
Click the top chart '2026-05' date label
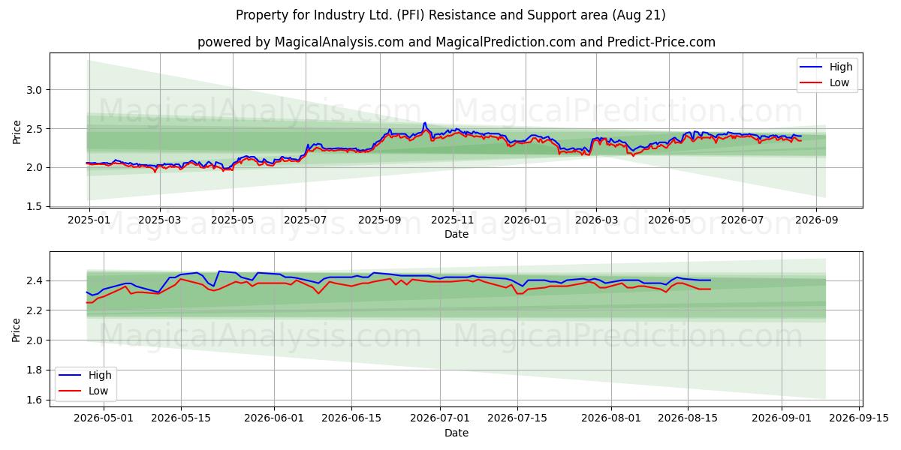coord(668,220)
